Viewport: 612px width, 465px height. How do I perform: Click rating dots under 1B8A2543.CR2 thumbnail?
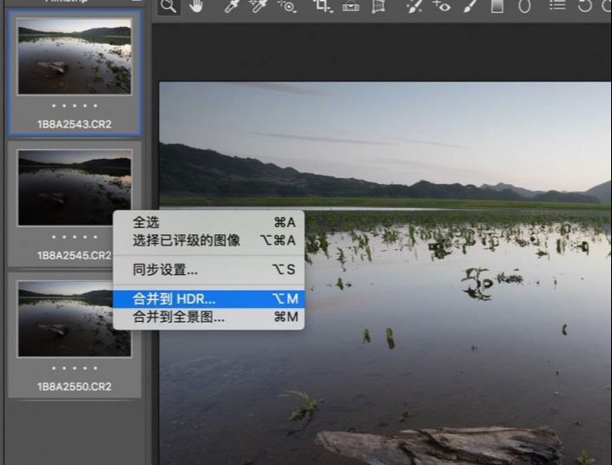click(75, 106)
